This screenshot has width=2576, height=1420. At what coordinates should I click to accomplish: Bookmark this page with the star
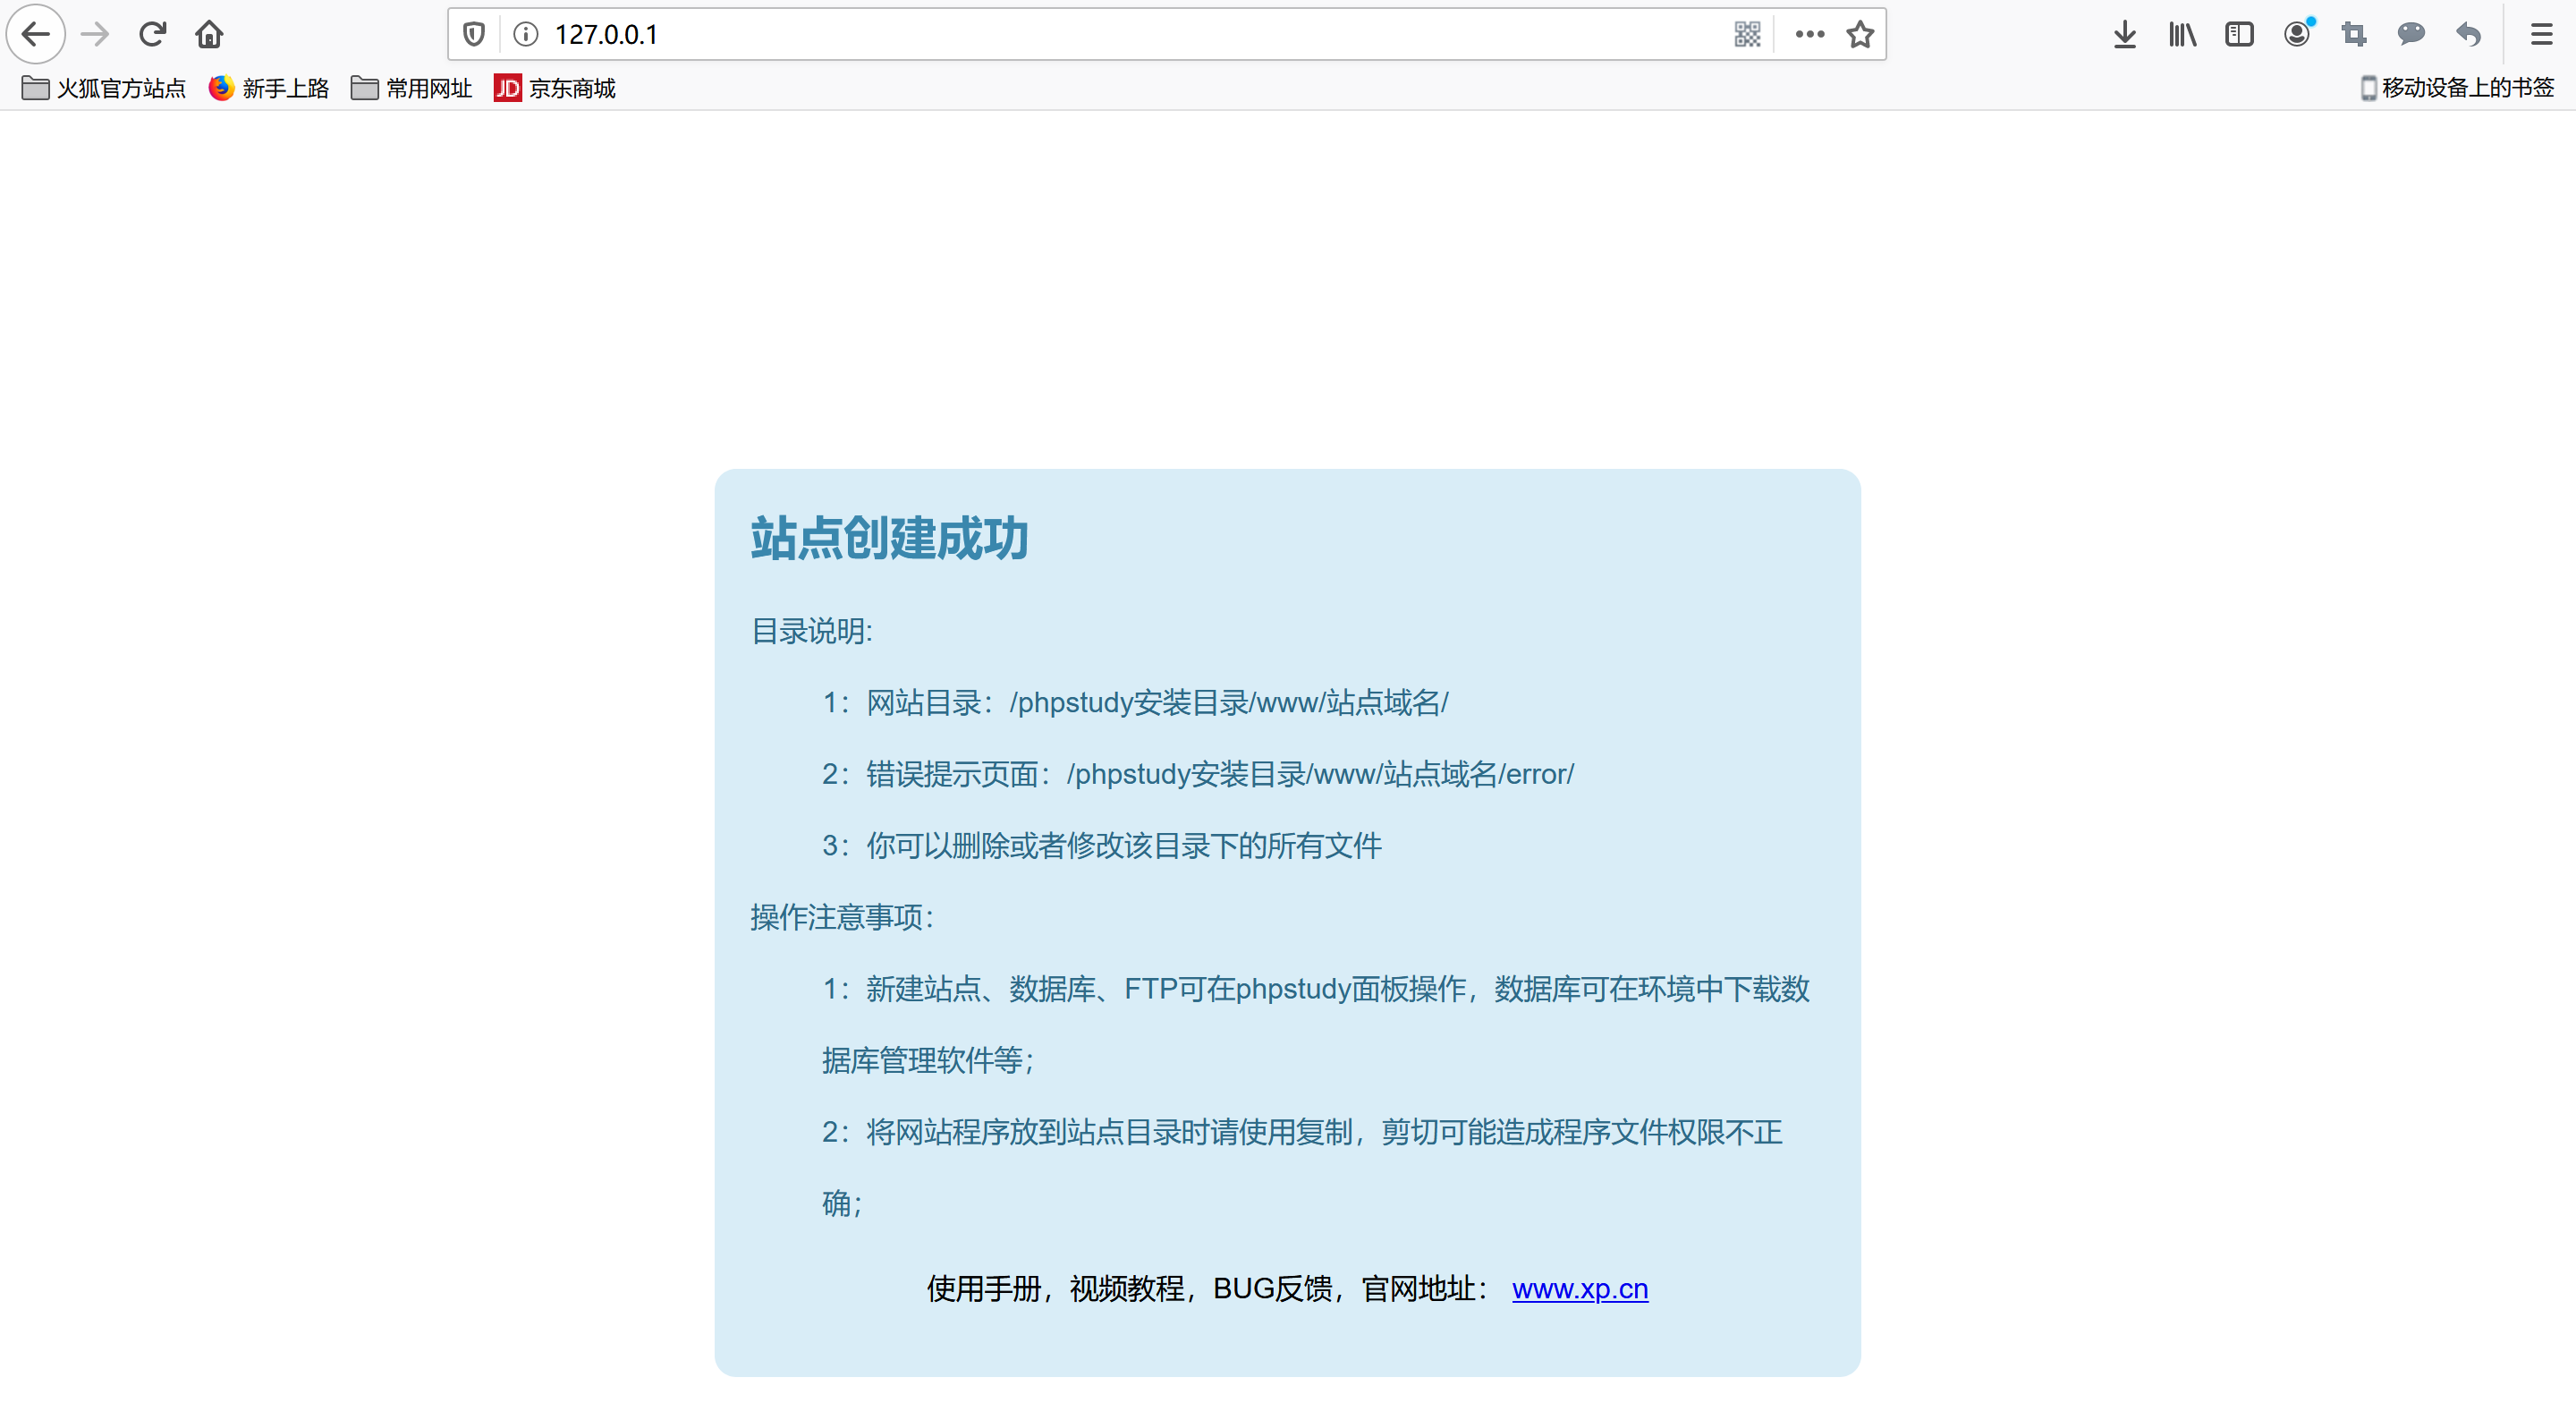[1860, 35]
